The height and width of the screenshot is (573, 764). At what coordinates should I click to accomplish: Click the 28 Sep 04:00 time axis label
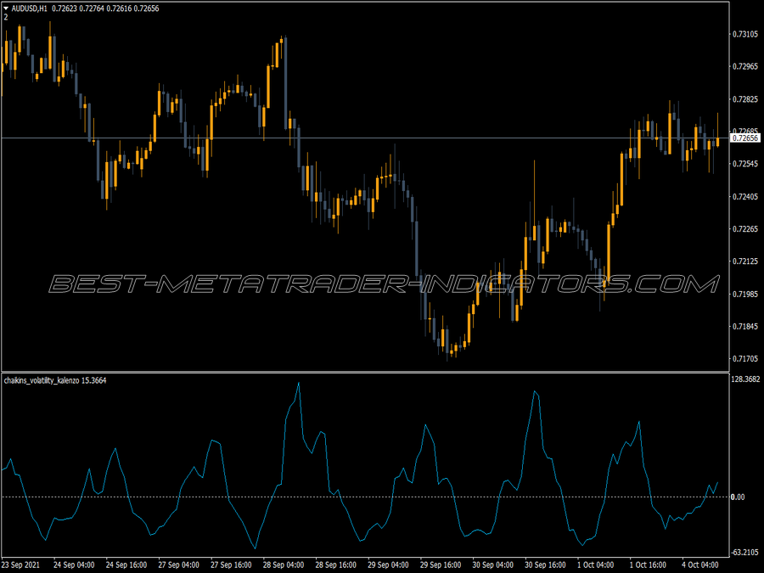tap(284, 565)
